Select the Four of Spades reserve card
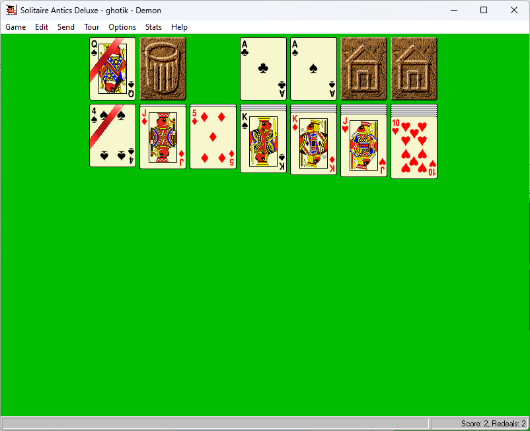This screenshot has width=530, height=431. (x=112, y=136)
